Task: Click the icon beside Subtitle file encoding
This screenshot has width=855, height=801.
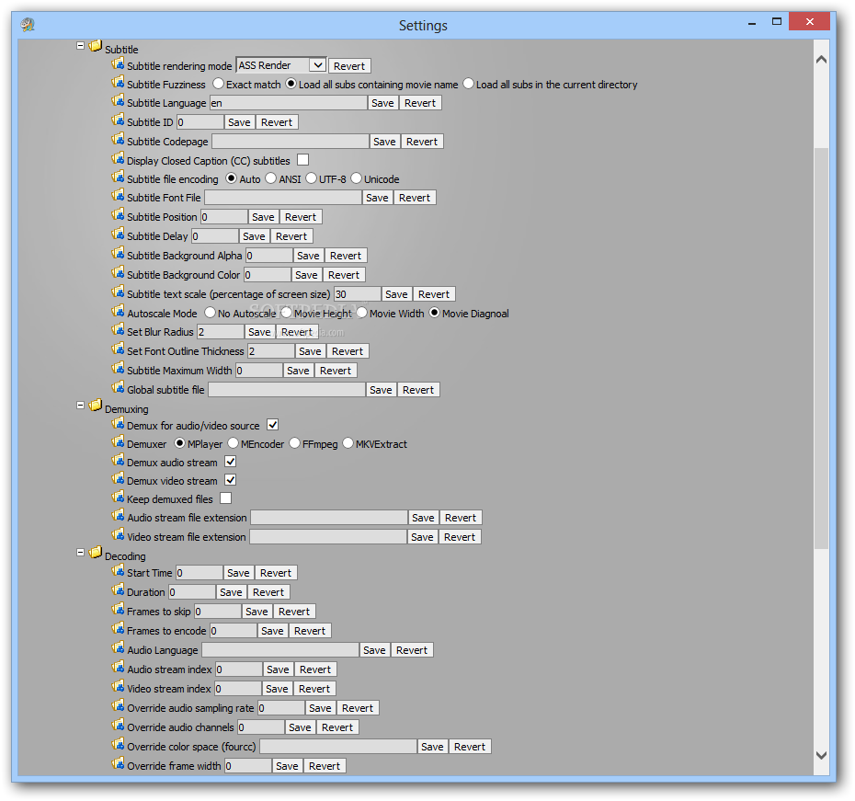Action: pos(118,177)
